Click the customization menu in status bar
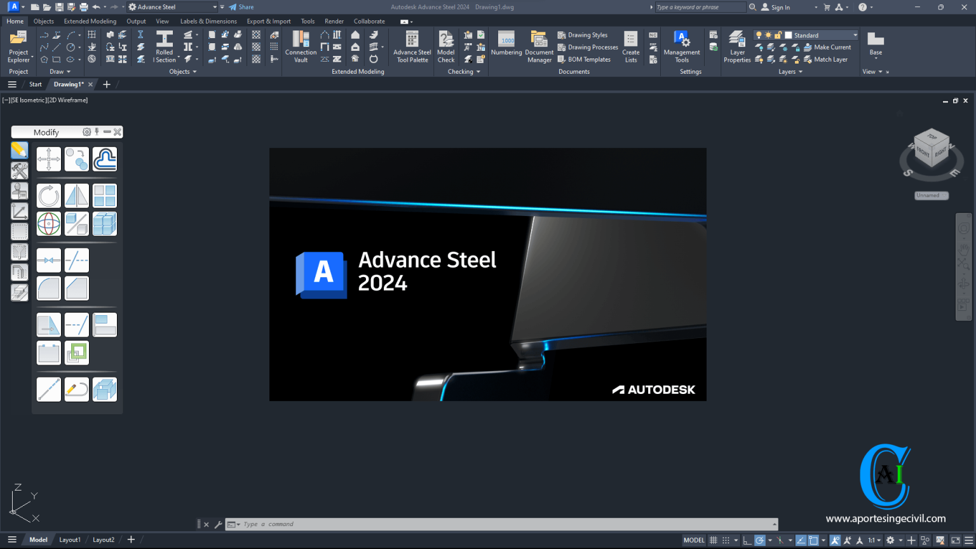The image size is (976, 549). (x=969, y=540)
